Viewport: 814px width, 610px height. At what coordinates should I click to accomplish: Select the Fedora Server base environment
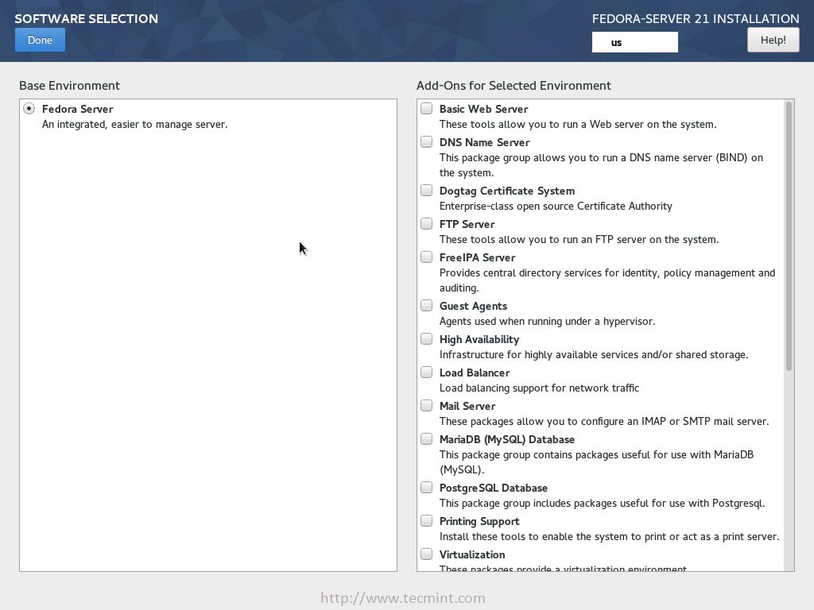29,109
